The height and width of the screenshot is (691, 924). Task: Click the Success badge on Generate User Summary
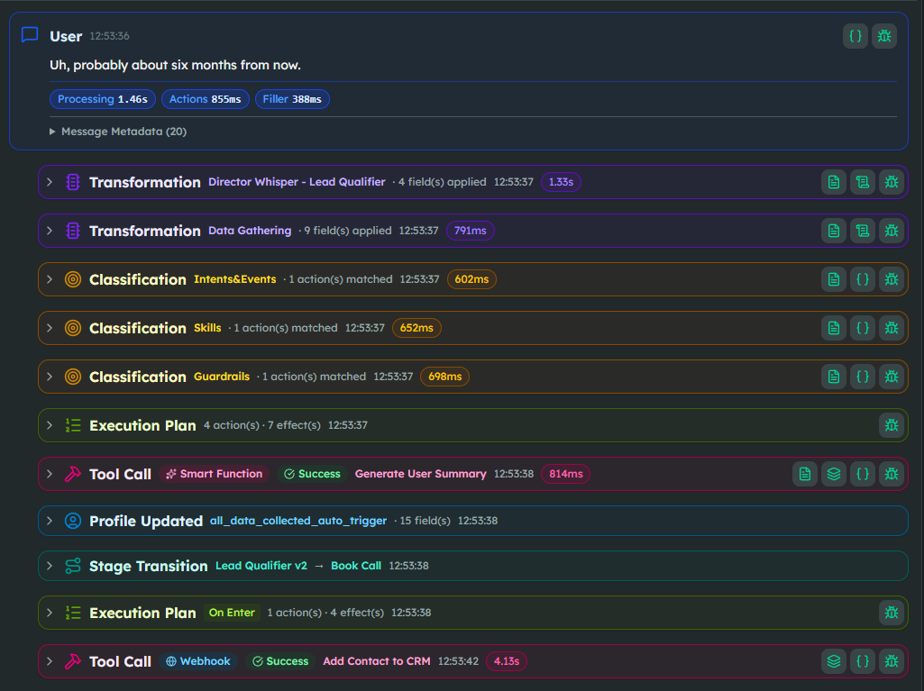pos(312,474)
